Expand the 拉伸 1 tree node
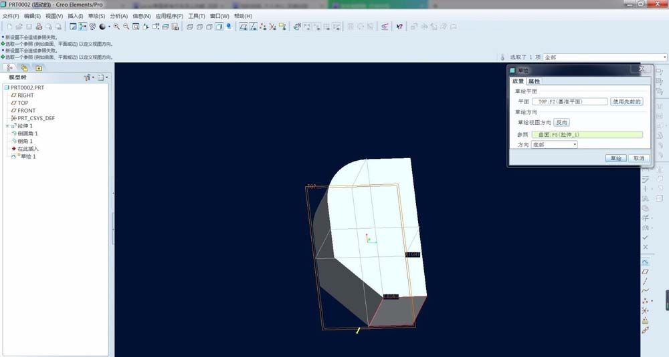This screenshot has height=357, width=669. [7, 126]
